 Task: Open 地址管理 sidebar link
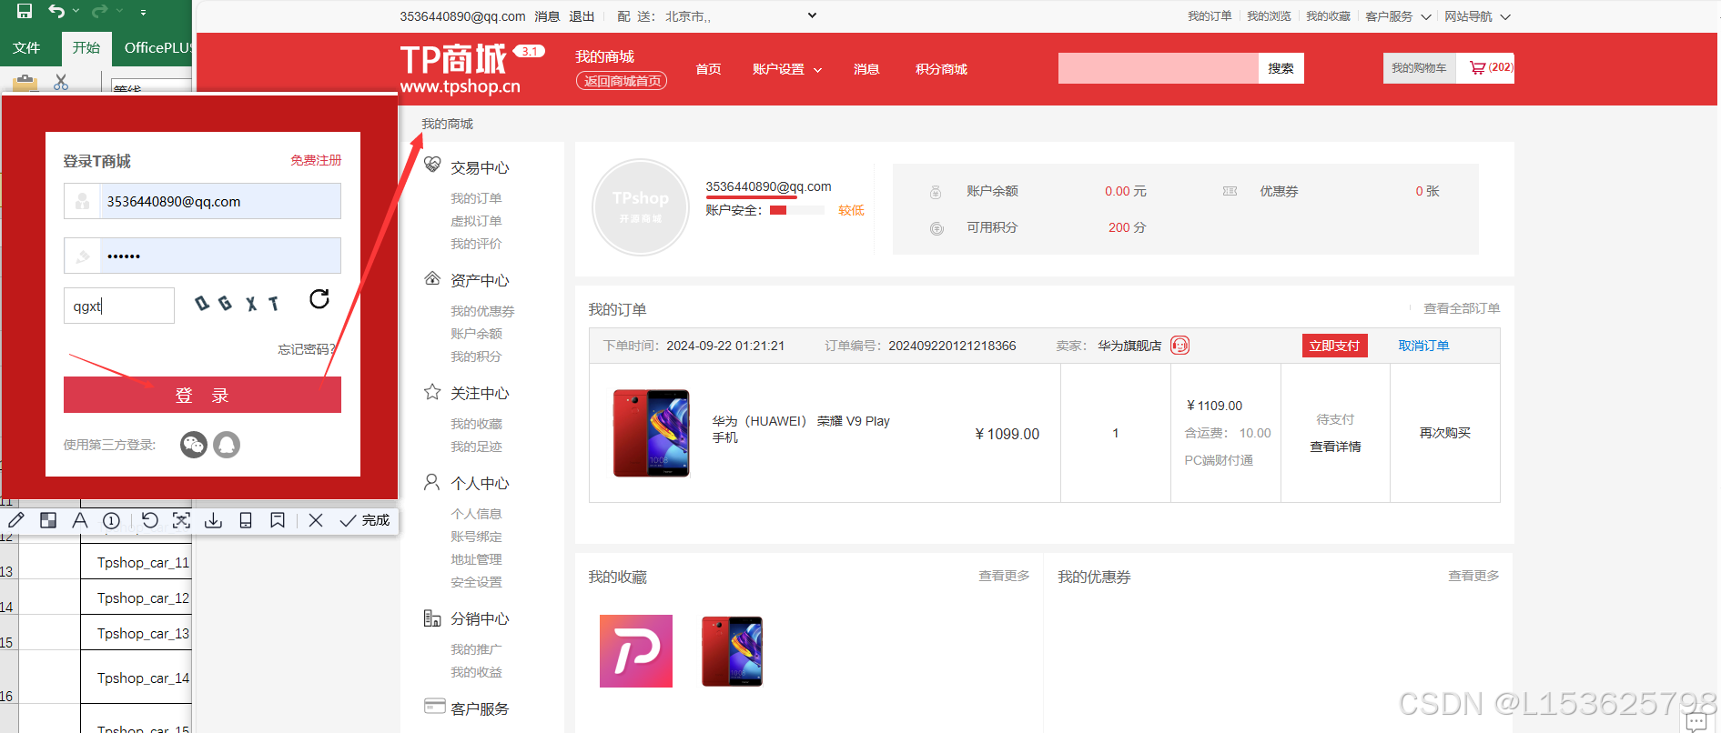coord(476,559)
